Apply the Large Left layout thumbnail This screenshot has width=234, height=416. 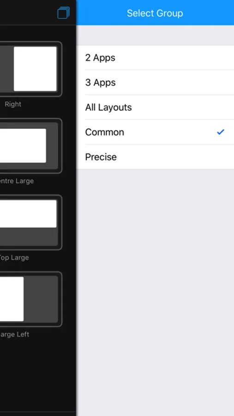[31, 299]
